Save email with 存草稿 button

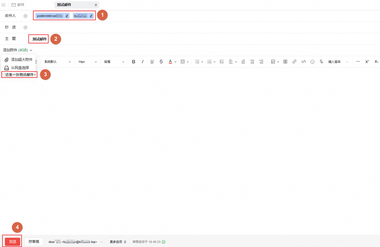tap(34, 242)
